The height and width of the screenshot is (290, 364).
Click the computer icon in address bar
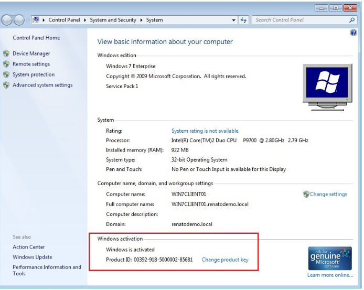click(x=36, y=20)
